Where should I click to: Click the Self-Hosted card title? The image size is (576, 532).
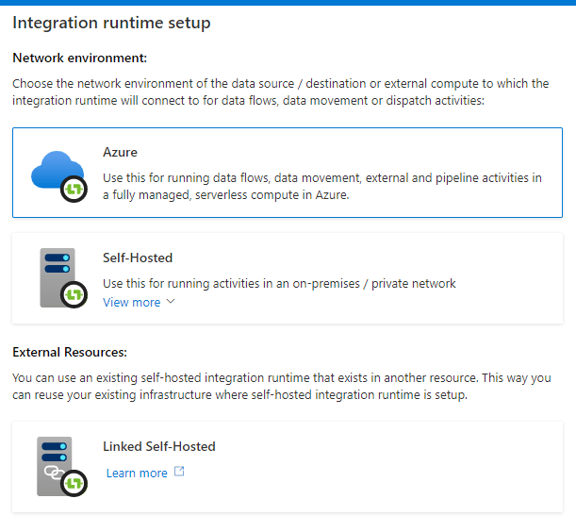point(138,258)
